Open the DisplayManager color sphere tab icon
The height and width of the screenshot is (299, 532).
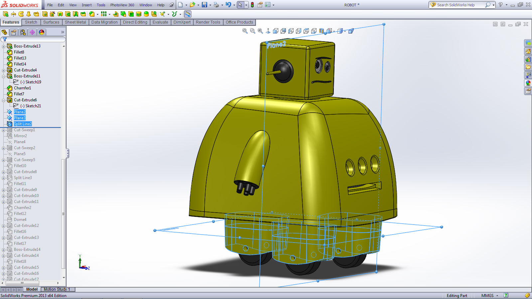tap(42, 32)
